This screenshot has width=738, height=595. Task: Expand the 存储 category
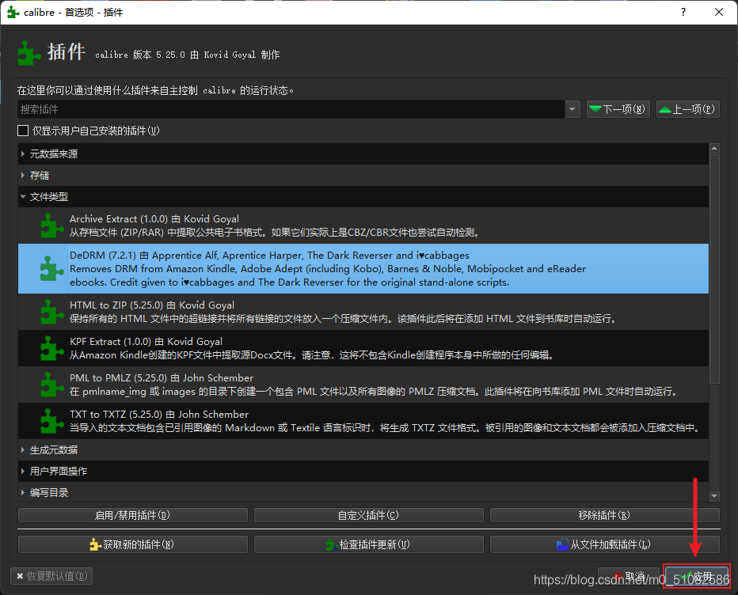tap(23, 176)
